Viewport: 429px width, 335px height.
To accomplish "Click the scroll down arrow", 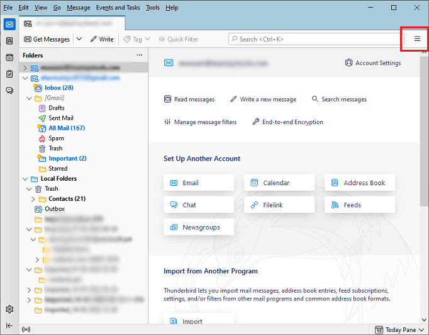I will [424, 320].
